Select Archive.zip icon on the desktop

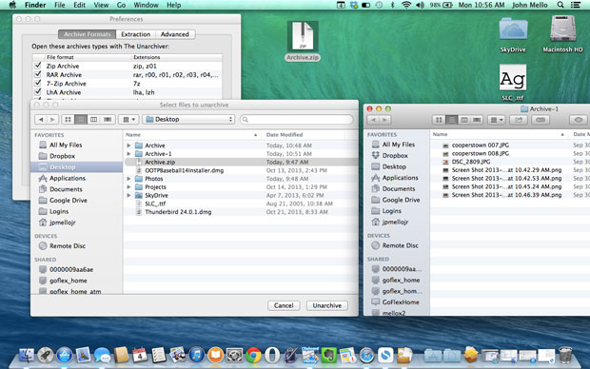click(303, 41)
